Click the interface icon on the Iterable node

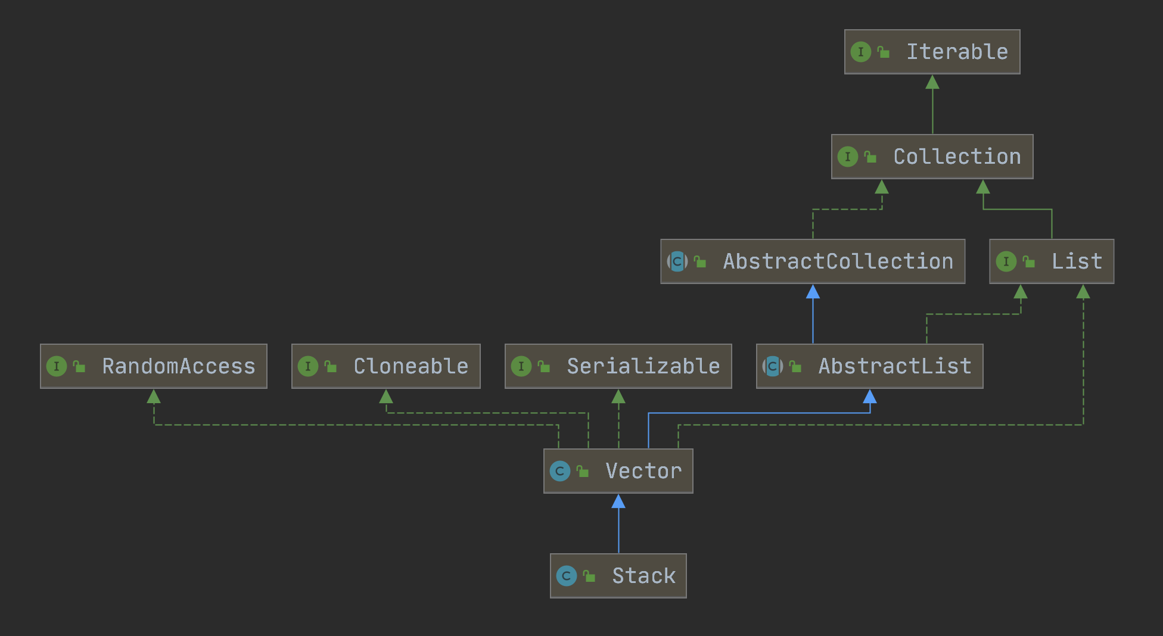pos(860,52)
